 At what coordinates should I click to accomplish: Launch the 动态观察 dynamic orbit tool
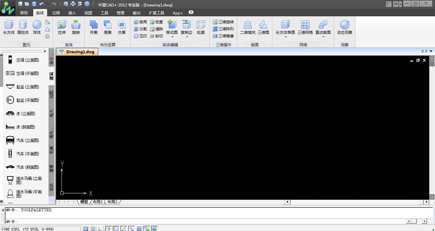coord(344,27)
